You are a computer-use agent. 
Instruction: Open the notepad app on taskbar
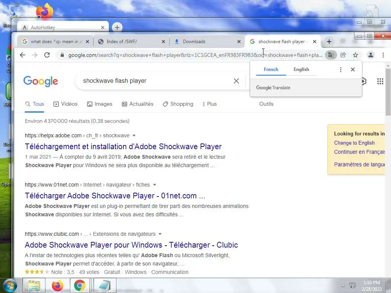click(105, 286)
